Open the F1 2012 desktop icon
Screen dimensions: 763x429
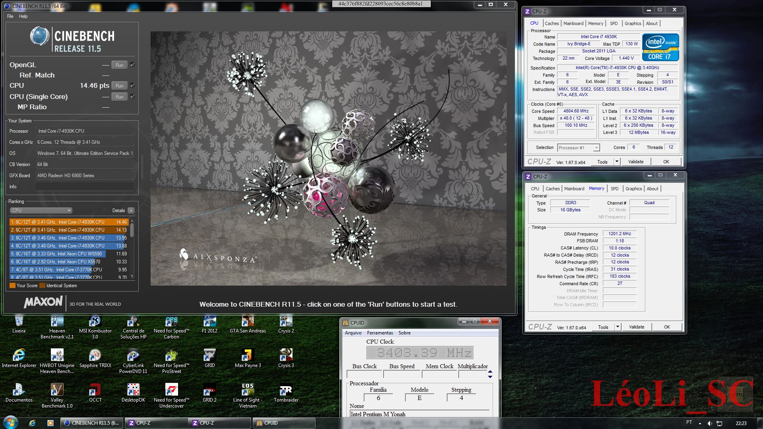point(209,324)
